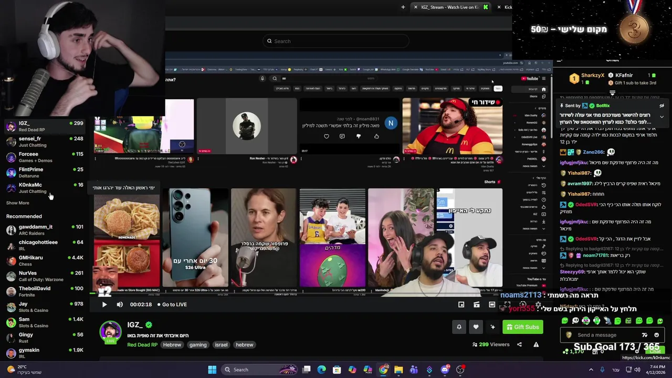Show hidden system tray icons chevron
672x378 pixels.
591,370
